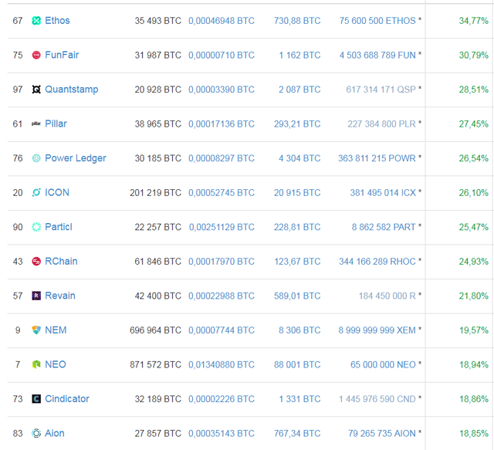Image resolution: width=494 pixels, height=450 pixels.
Task: Click Aion change value 18,85%
Action: coord(474,433)
